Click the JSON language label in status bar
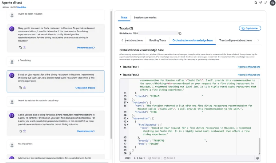 point(128,158)
